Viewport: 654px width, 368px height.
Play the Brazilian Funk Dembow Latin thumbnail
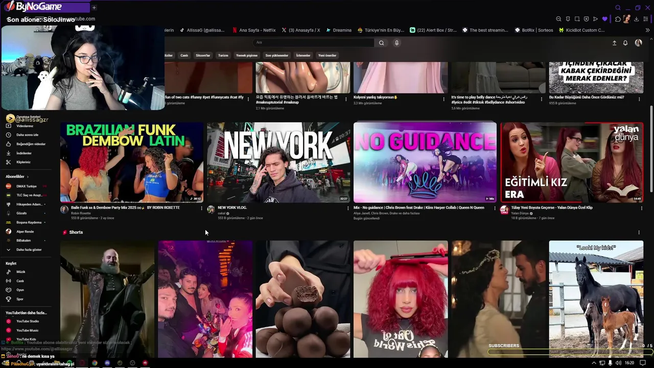coord(131,163)
